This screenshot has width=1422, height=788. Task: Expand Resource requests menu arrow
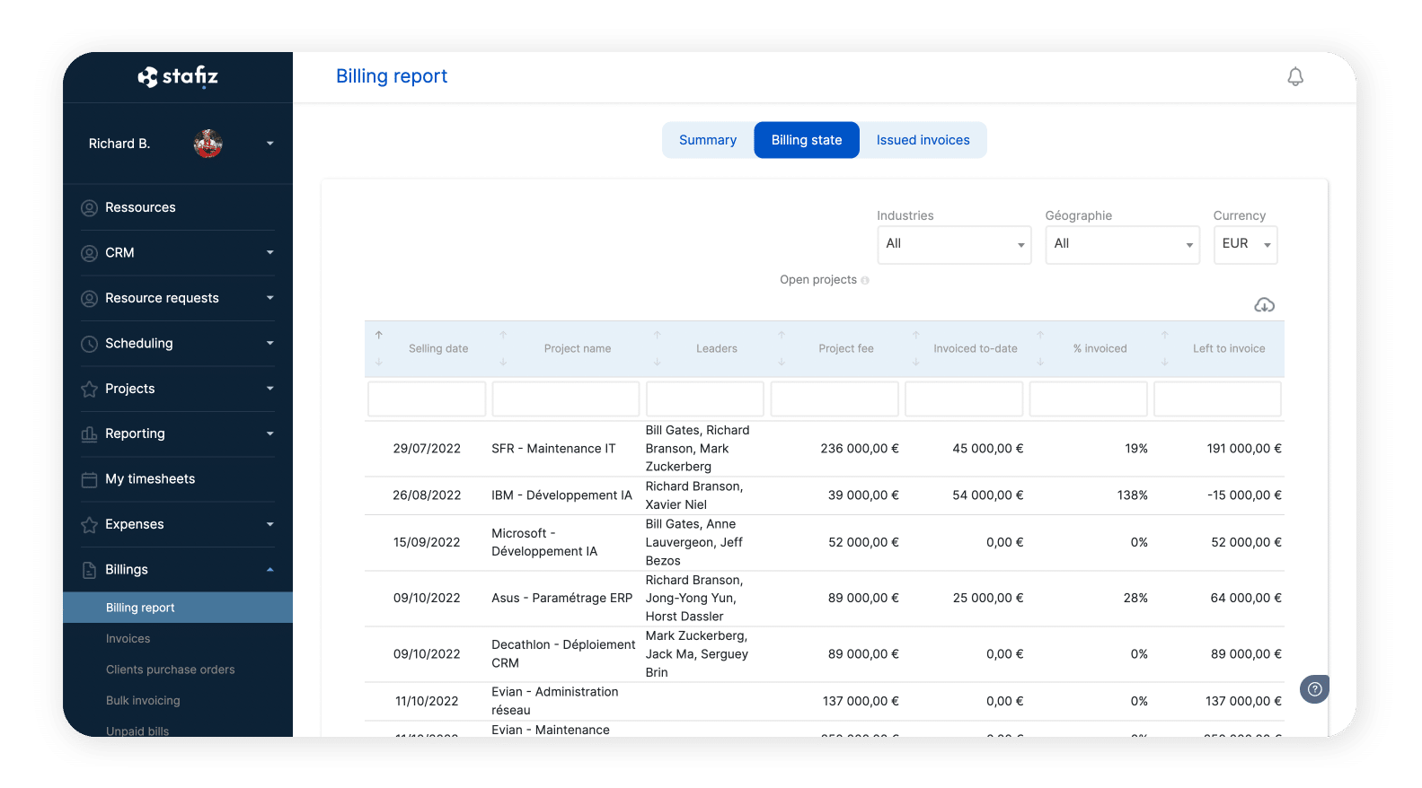pyautogui.click(x=269, y=298)
